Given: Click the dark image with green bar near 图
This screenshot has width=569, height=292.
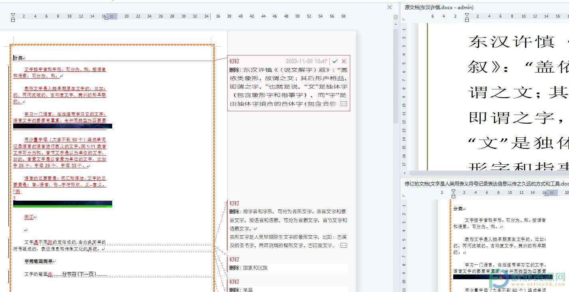Looking at the screenshot, I should point(63,204).
